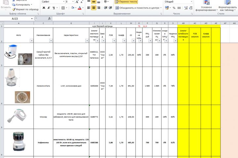This screenshot has height=158, width=238.
Task: Toggle middle vertical alignment icon
Action: [x=94, y=2]
